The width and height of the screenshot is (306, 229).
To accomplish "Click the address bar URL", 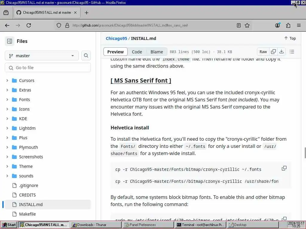I will click(130, 25).
